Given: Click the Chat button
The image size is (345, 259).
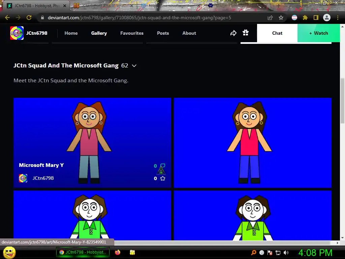Looking at the screenshot, I should tap(277, 33).
